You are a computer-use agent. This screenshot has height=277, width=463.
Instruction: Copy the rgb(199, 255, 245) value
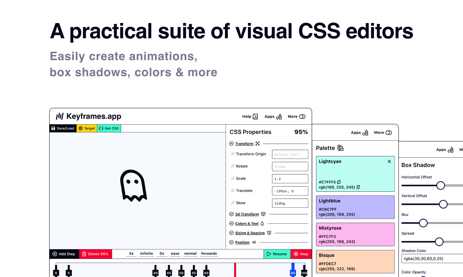[358, 187]
